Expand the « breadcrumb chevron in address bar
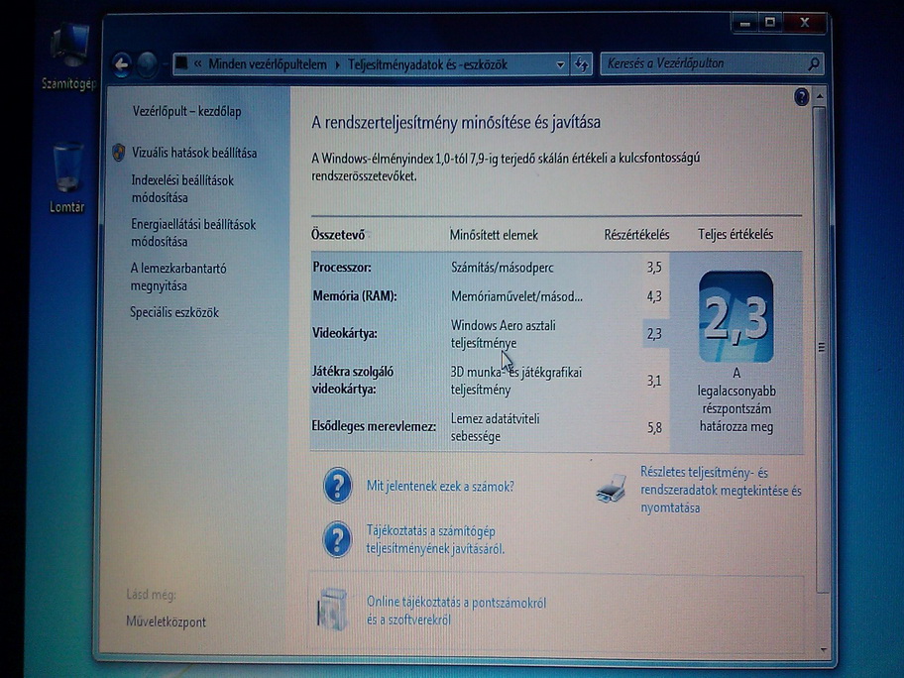The image size is (904, 678). click(x=198, y=64)
